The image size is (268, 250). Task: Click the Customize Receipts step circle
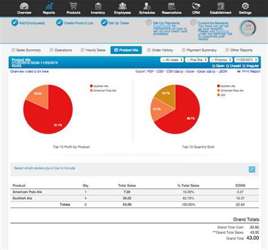click(193, 23)
